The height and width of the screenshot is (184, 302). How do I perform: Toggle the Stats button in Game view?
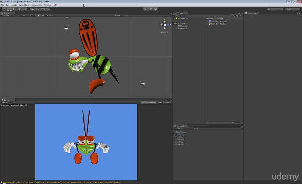[x=160, y=102]
